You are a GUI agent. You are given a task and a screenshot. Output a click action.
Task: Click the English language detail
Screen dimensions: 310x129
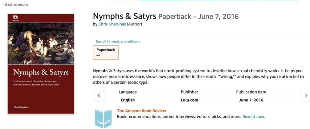pos(127,100)
